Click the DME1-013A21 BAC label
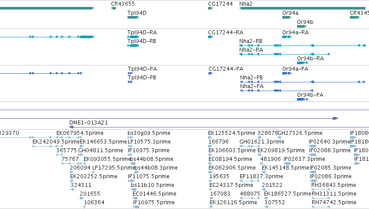Viewport: 369px width, 209px height. tap(88, 123)
